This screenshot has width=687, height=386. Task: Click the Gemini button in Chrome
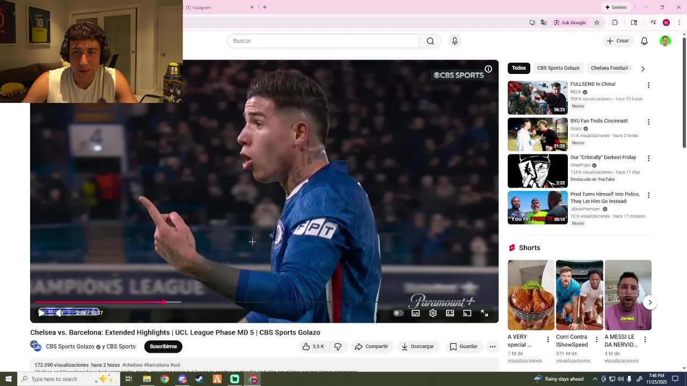(x=616, y=8)
